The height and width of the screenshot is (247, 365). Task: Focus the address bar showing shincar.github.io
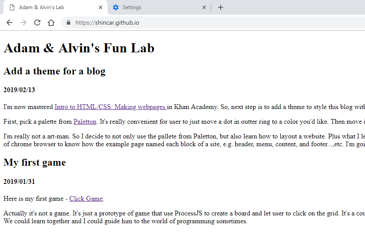click(x=173, y=22)
